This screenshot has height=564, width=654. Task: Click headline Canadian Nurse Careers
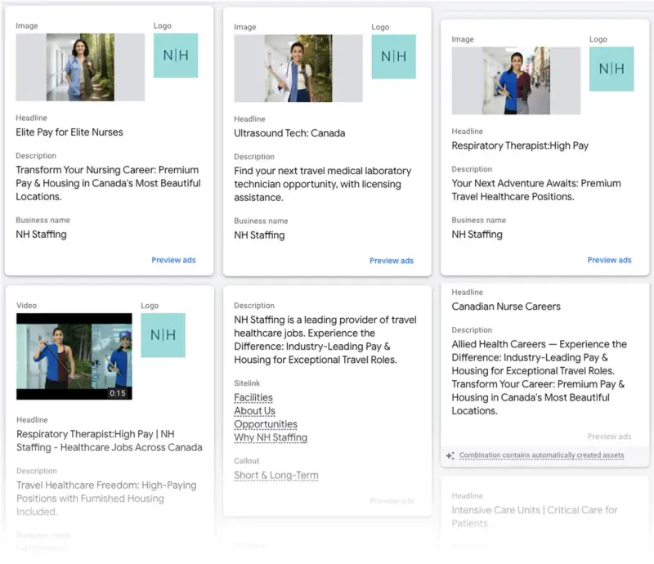[506, 307]
